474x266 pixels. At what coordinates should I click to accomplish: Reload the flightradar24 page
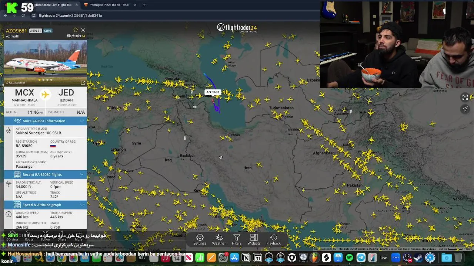tap(23, 16)
